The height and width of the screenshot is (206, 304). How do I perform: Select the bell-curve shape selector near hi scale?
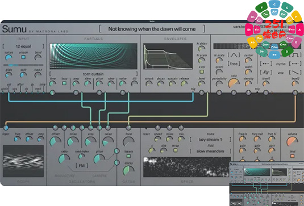234,55
